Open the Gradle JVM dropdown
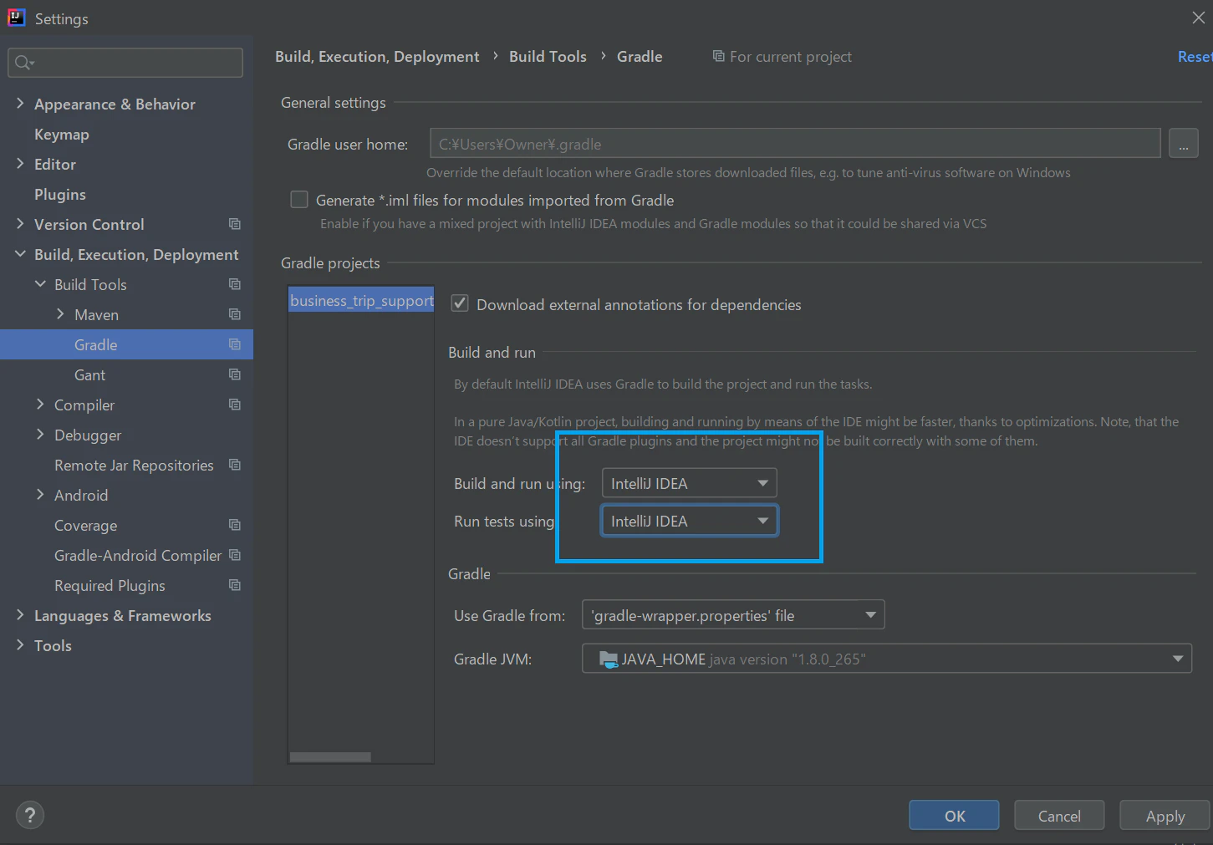The width and height of the screenshot is (1213, 845). click(x=887, y=659)
